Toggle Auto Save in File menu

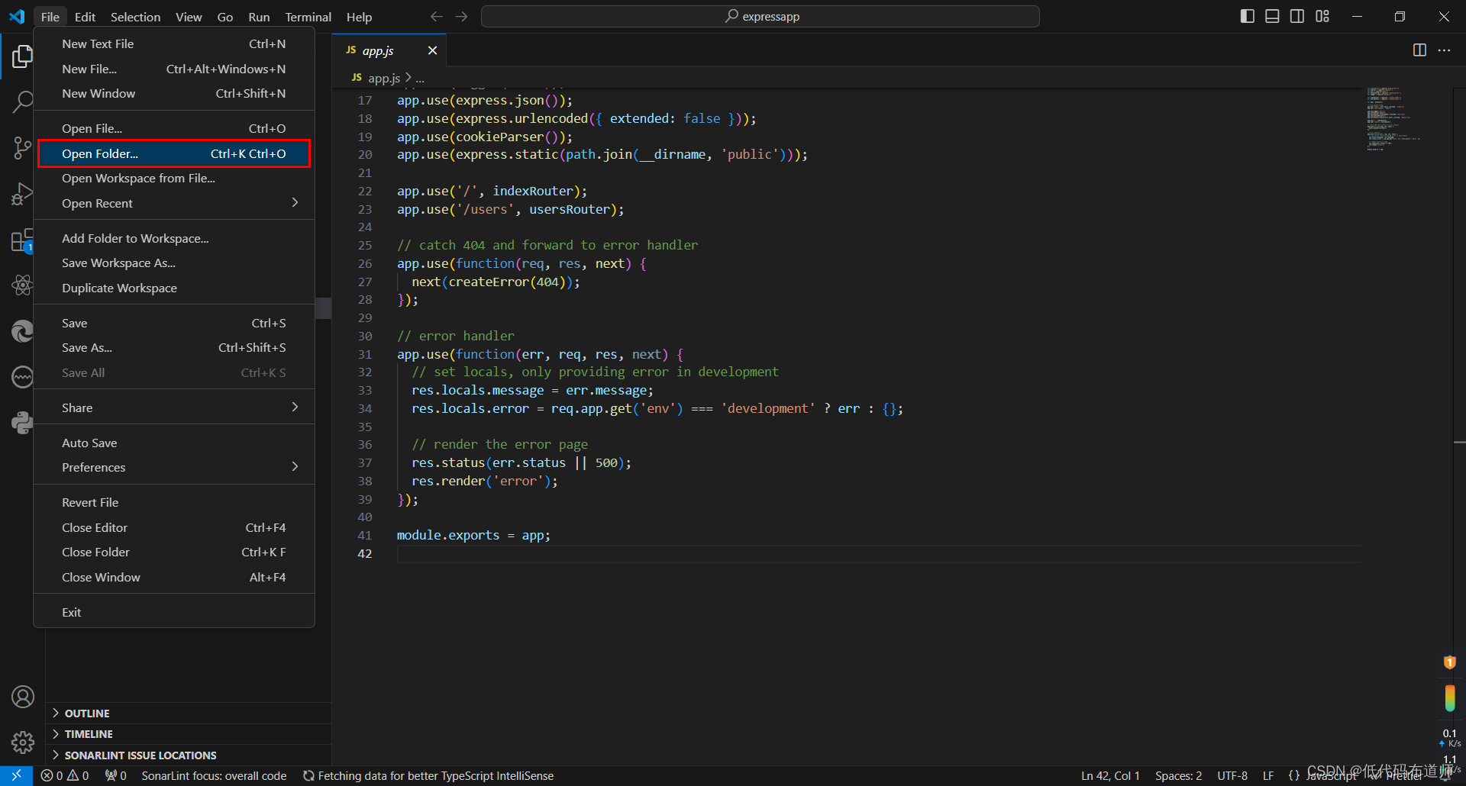tap(174, 443)
